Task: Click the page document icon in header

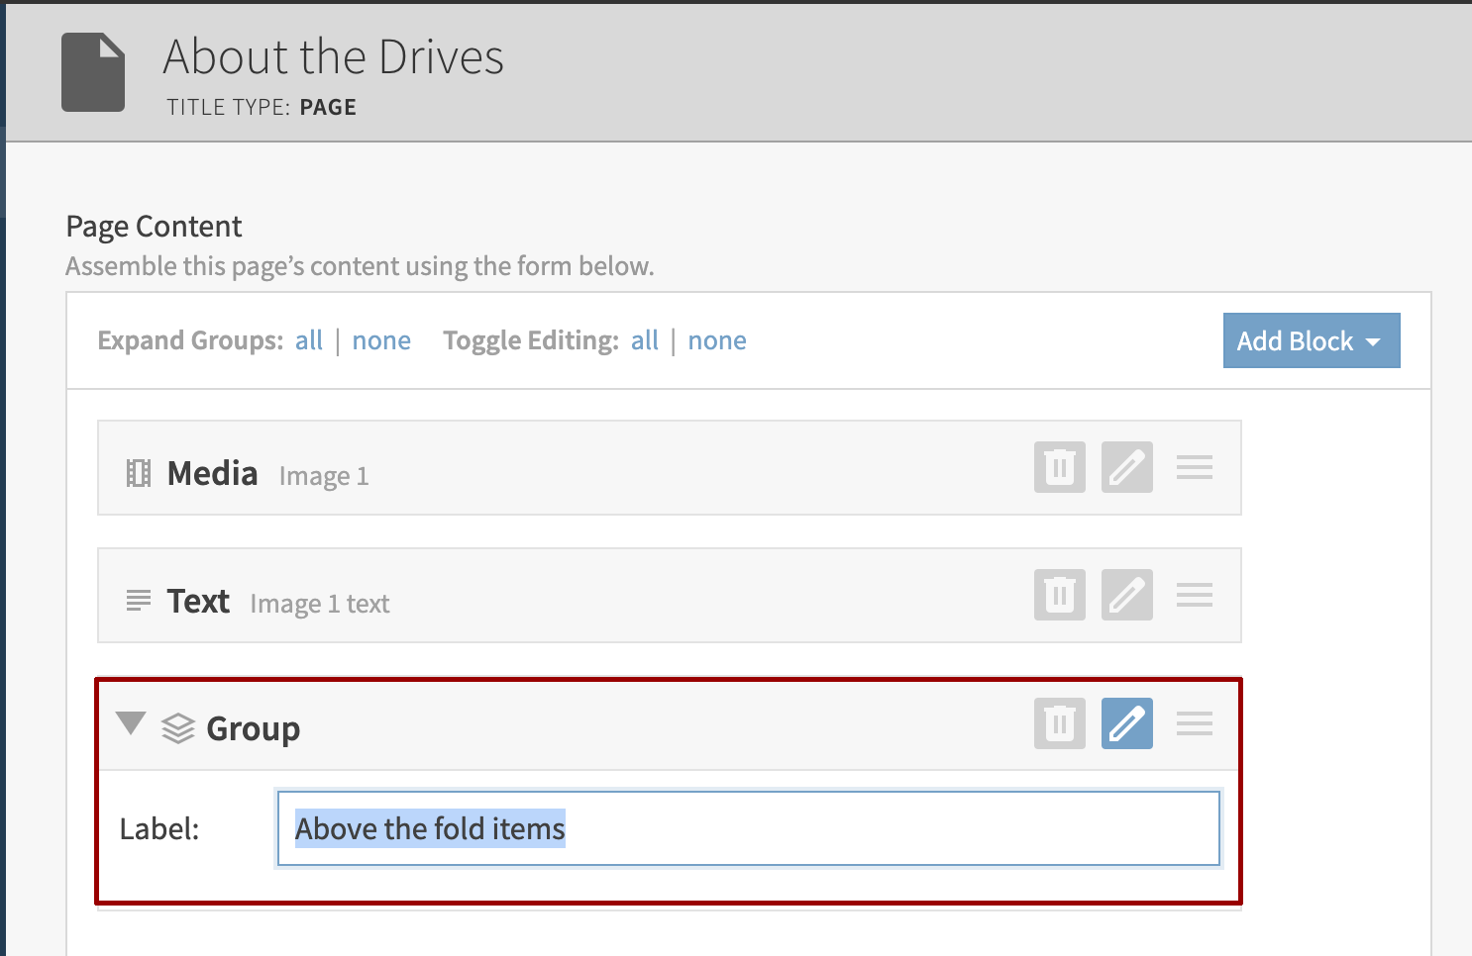Action: coord(93,72)
